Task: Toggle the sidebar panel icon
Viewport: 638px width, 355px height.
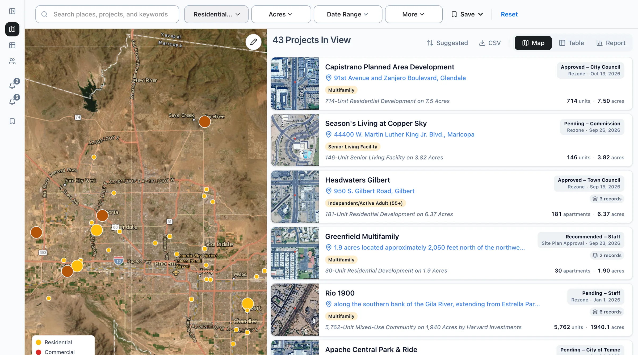Action: pos(12,11)
